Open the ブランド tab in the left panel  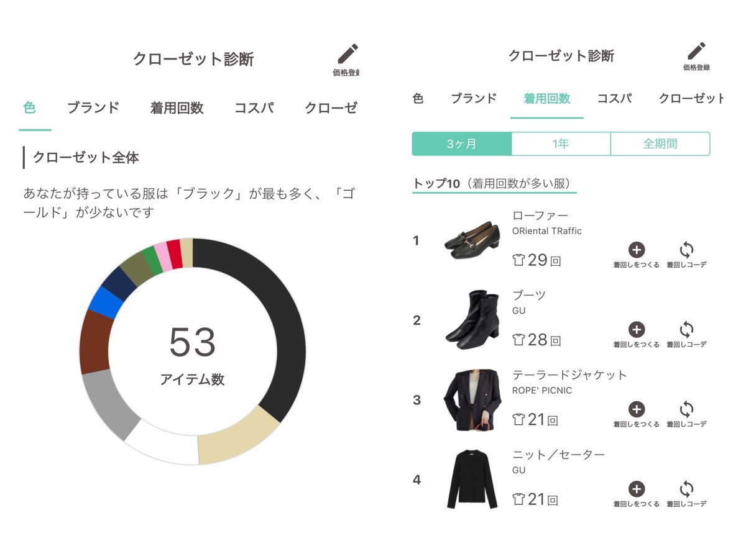93,107
